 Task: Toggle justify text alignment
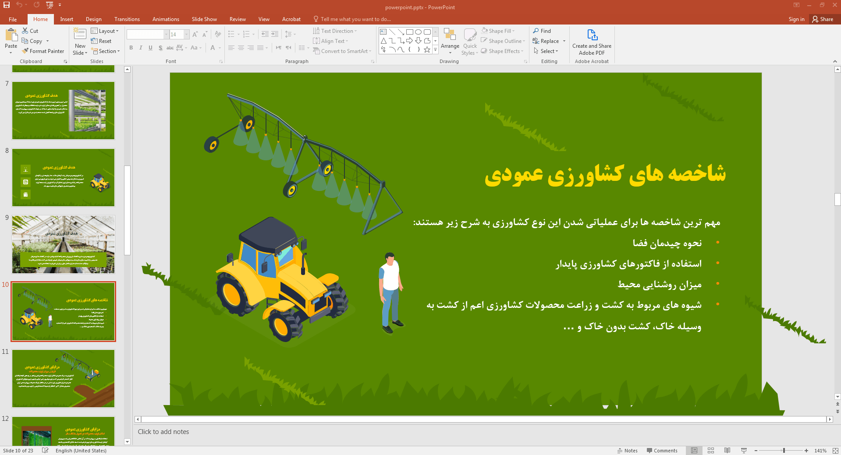260,48
